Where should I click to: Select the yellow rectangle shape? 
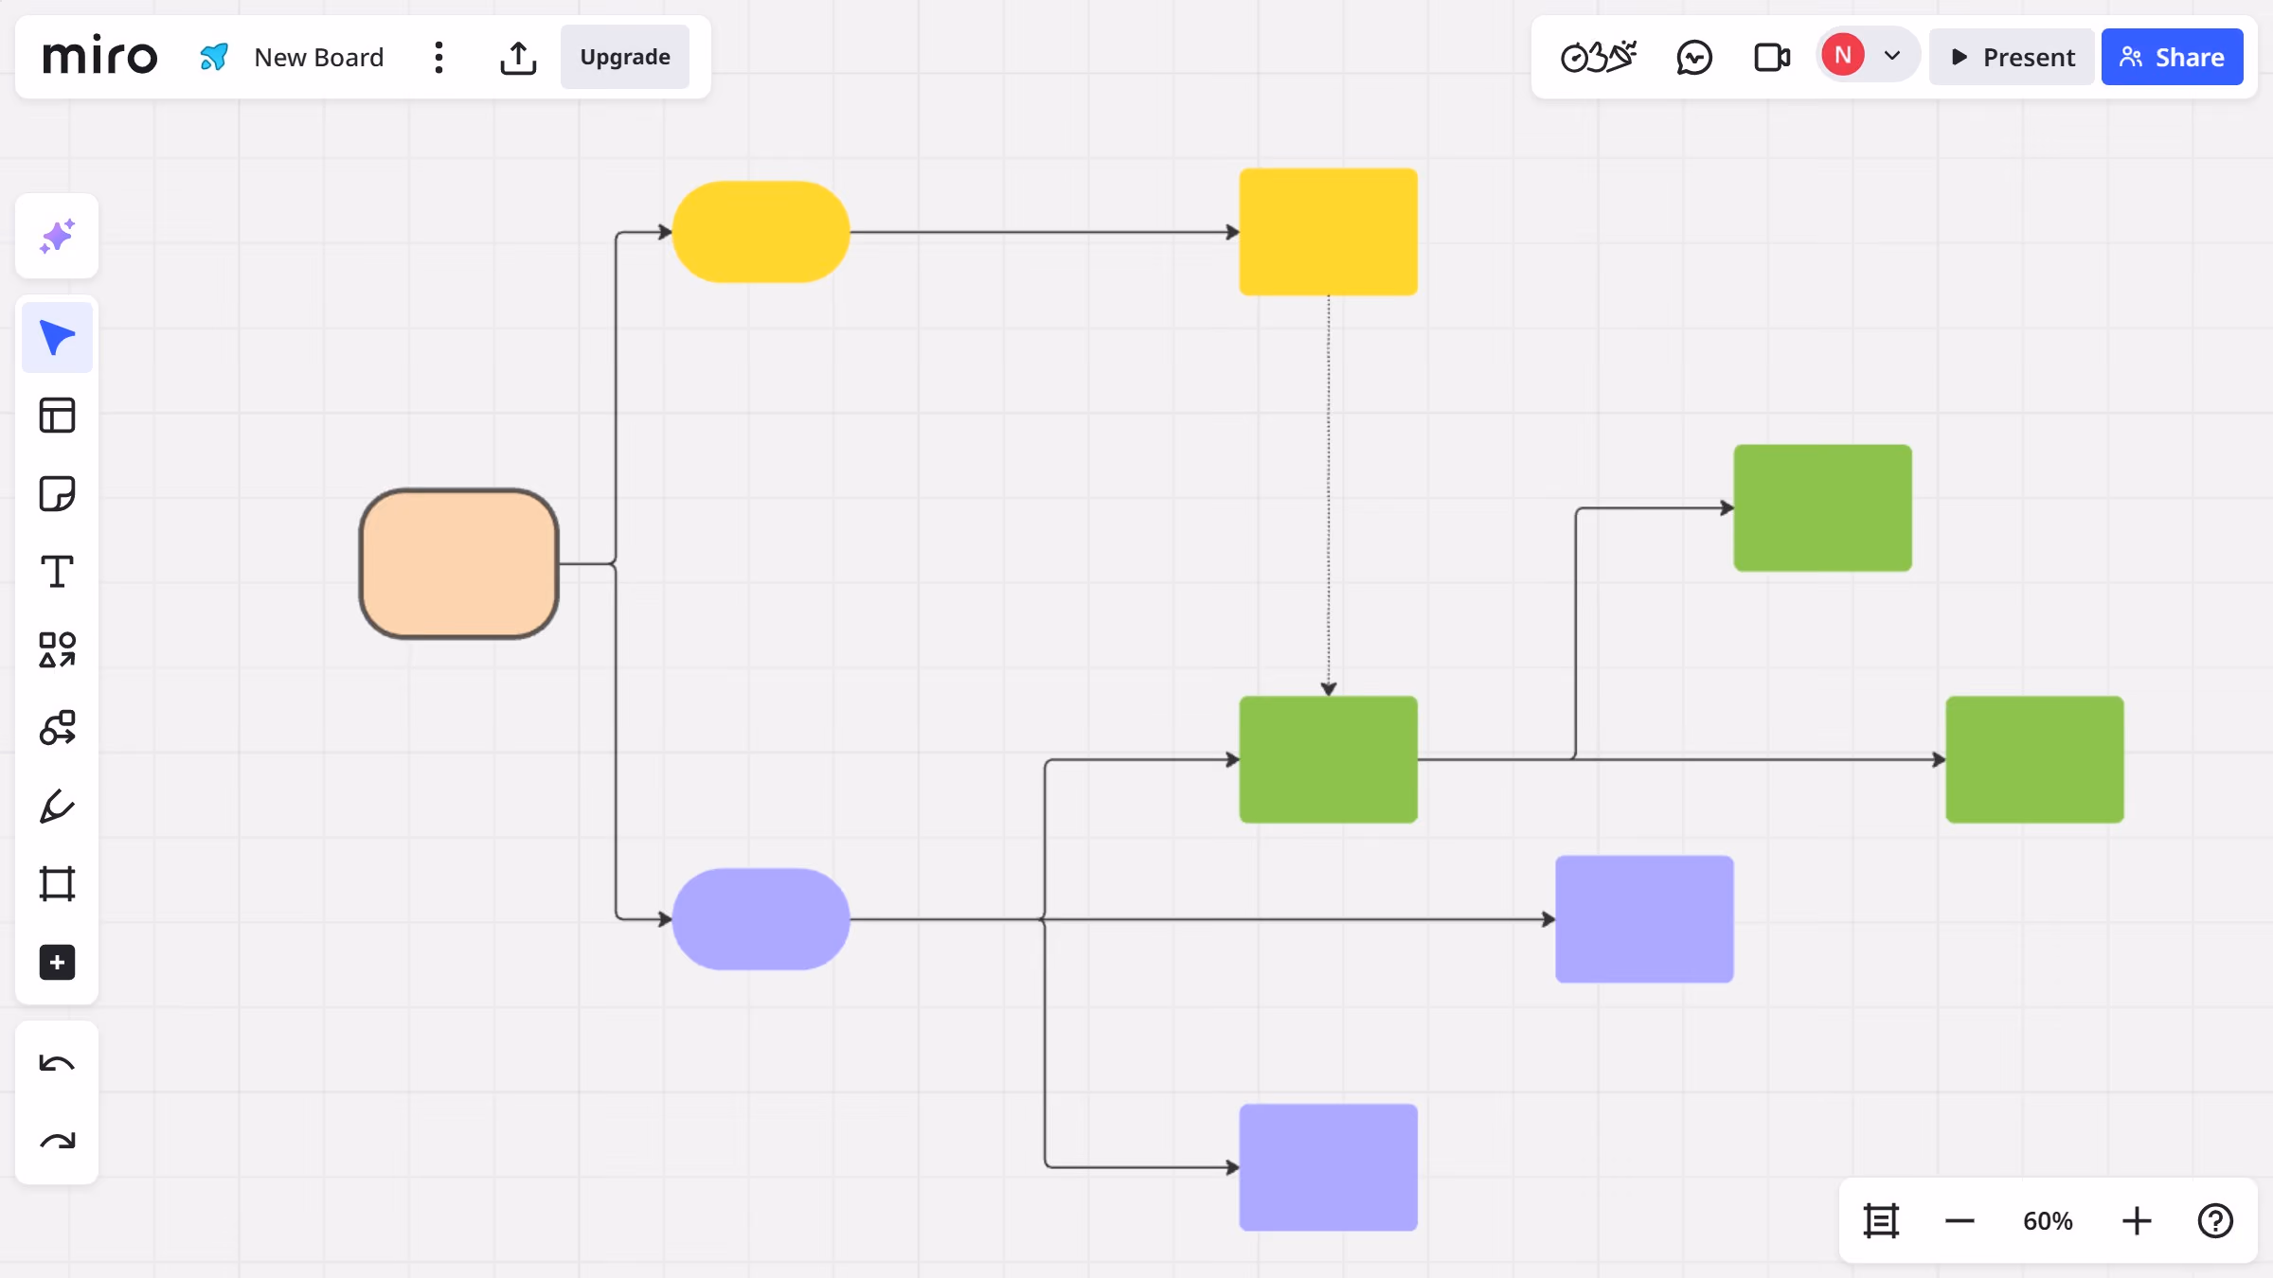(1329, 232)
